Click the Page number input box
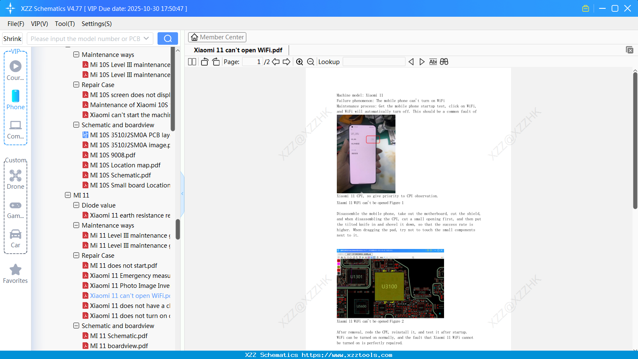 pyautogui.click(x=253, y=62)
